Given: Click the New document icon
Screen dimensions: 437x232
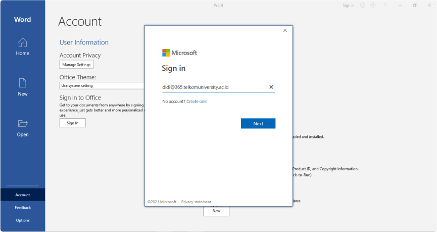Looking at the screenshot, I should point(22,83).
